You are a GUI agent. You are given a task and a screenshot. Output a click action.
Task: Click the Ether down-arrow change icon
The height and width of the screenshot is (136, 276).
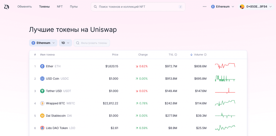[x=137, y=66]
